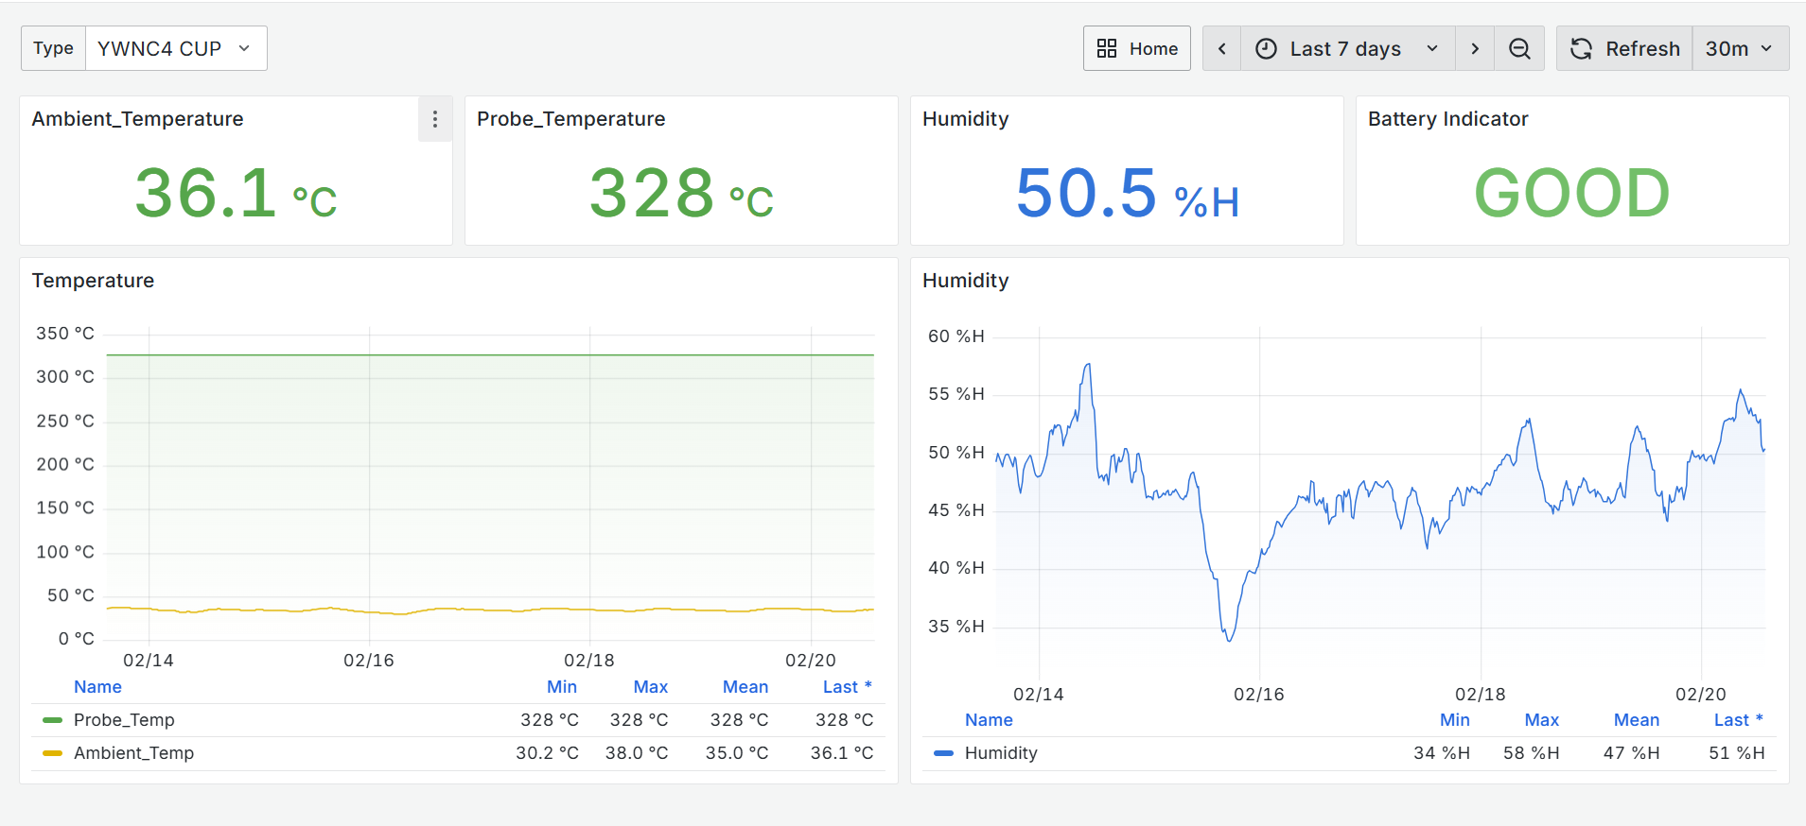The height and width of the screenshot is (826, 1806).
Task: Toggle Humidity series in legend
Action: click(x=1001, y=753)
